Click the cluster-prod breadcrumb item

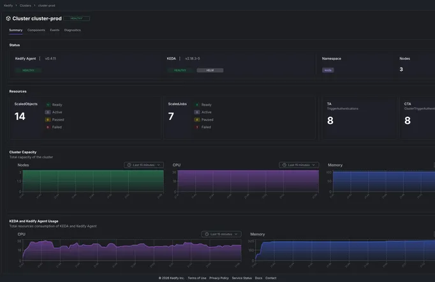click(47, 6)
